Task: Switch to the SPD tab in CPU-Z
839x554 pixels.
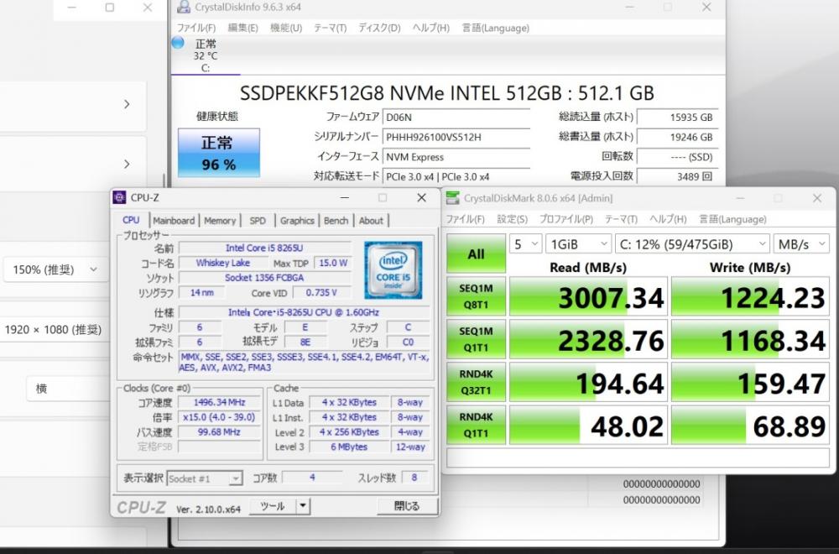Action: (258, 221)
